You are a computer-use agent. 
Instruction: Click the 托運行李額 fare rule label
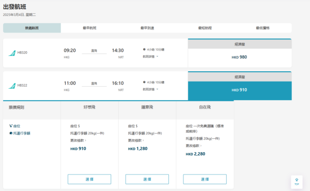click(x=22, y=133)
